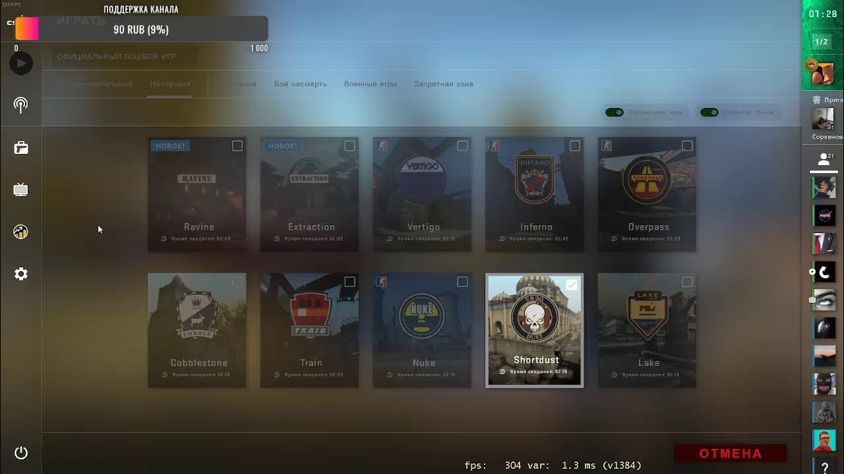Open the friends list icon showing 21
Viewport: 844px width, 474px height.
click(x=824, y=159)
